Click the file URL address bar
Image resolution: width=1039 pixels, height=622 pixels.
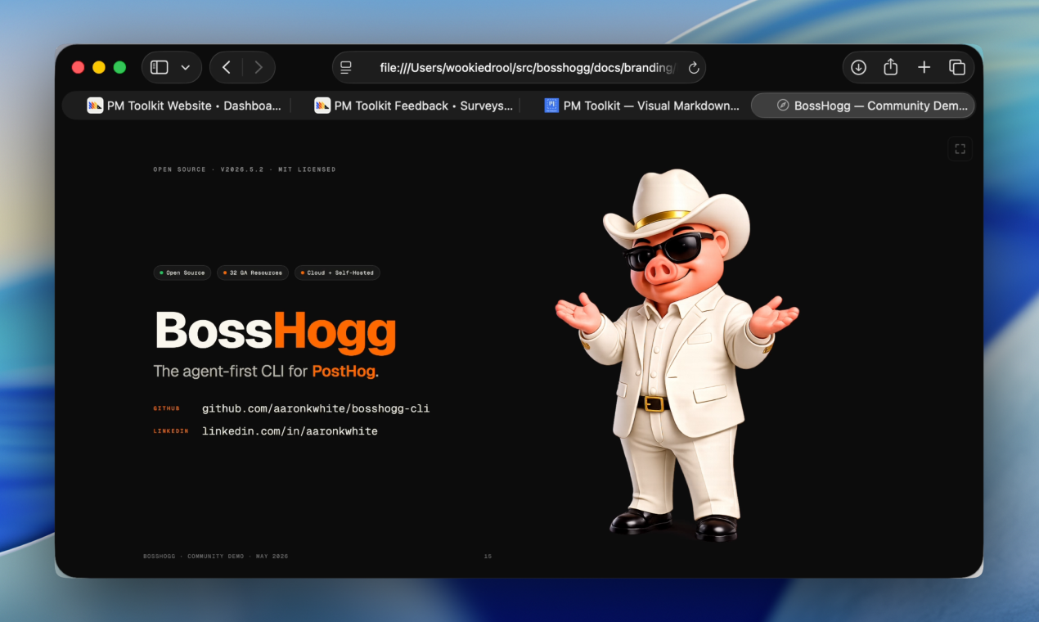pyautogui.click(x=519, y=67)
